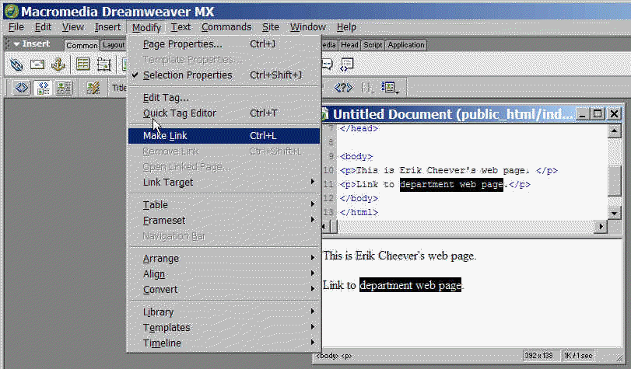Expand the Link Target submenu
This screenshot has width=631, height=369.
click(223, 182)
